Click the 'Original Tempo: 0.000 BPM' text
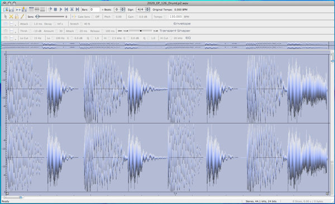The image size is (335, 204). point(170,10)
